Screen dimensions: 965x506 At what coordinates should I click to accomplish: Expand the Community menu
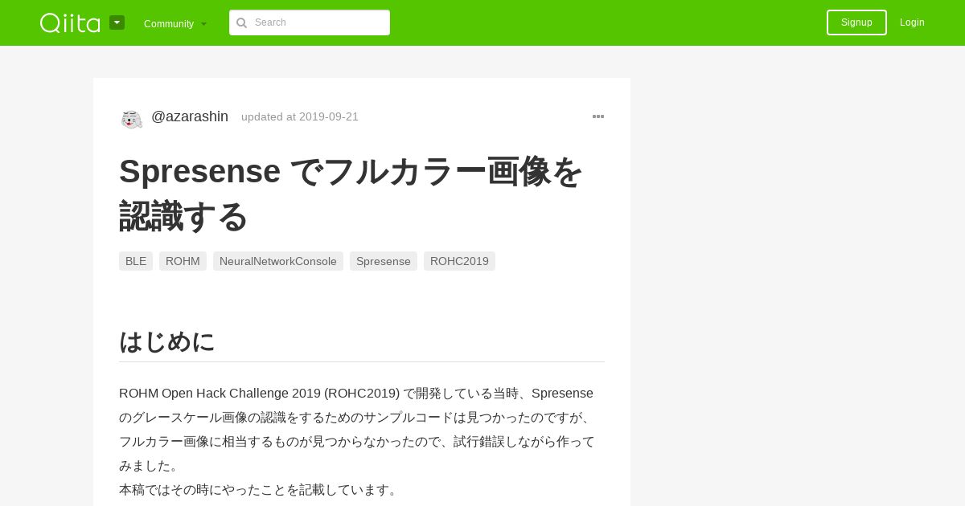[175, 23]
